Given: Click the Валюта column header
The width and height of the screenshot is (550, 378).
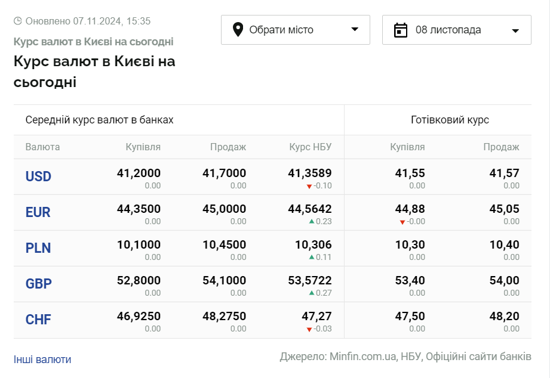Looking at the screenshot, I should (x=42, y=147).
